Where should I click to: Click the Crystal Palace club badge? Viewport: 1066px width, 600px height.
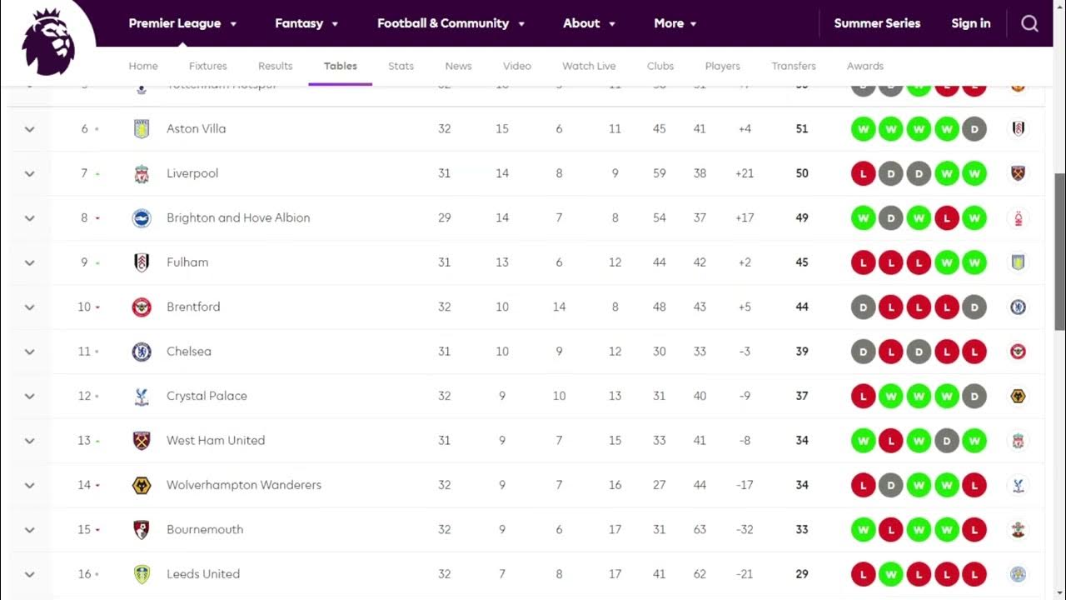[x=142, y=396]
